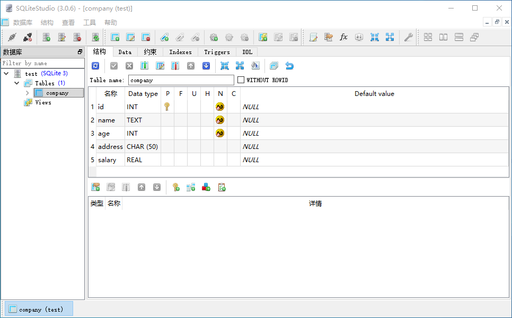Undock the 数据库 panel
512x318 pixels.
(80, 51)
